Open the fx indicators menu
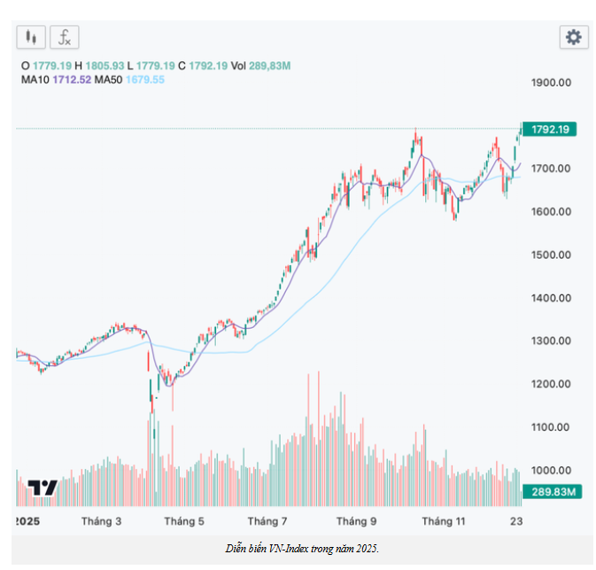The height and width of the screenshot is (570, 596). pos(64,37)
